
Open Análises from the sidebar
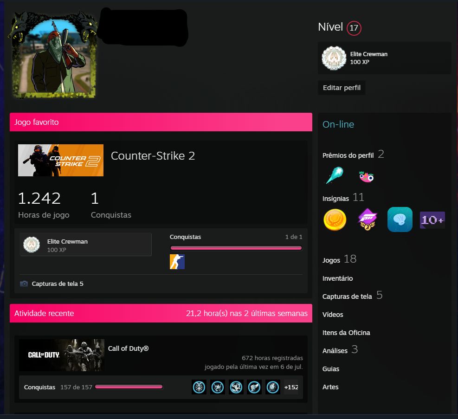[x=335, y=351]
